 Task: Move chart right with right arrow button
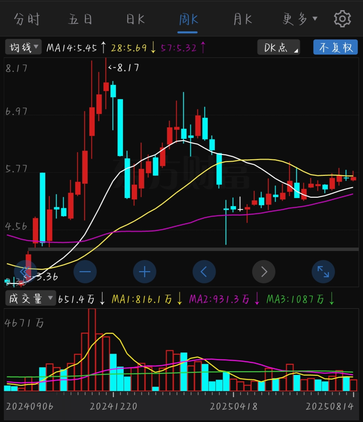click(x=264, y=271)
